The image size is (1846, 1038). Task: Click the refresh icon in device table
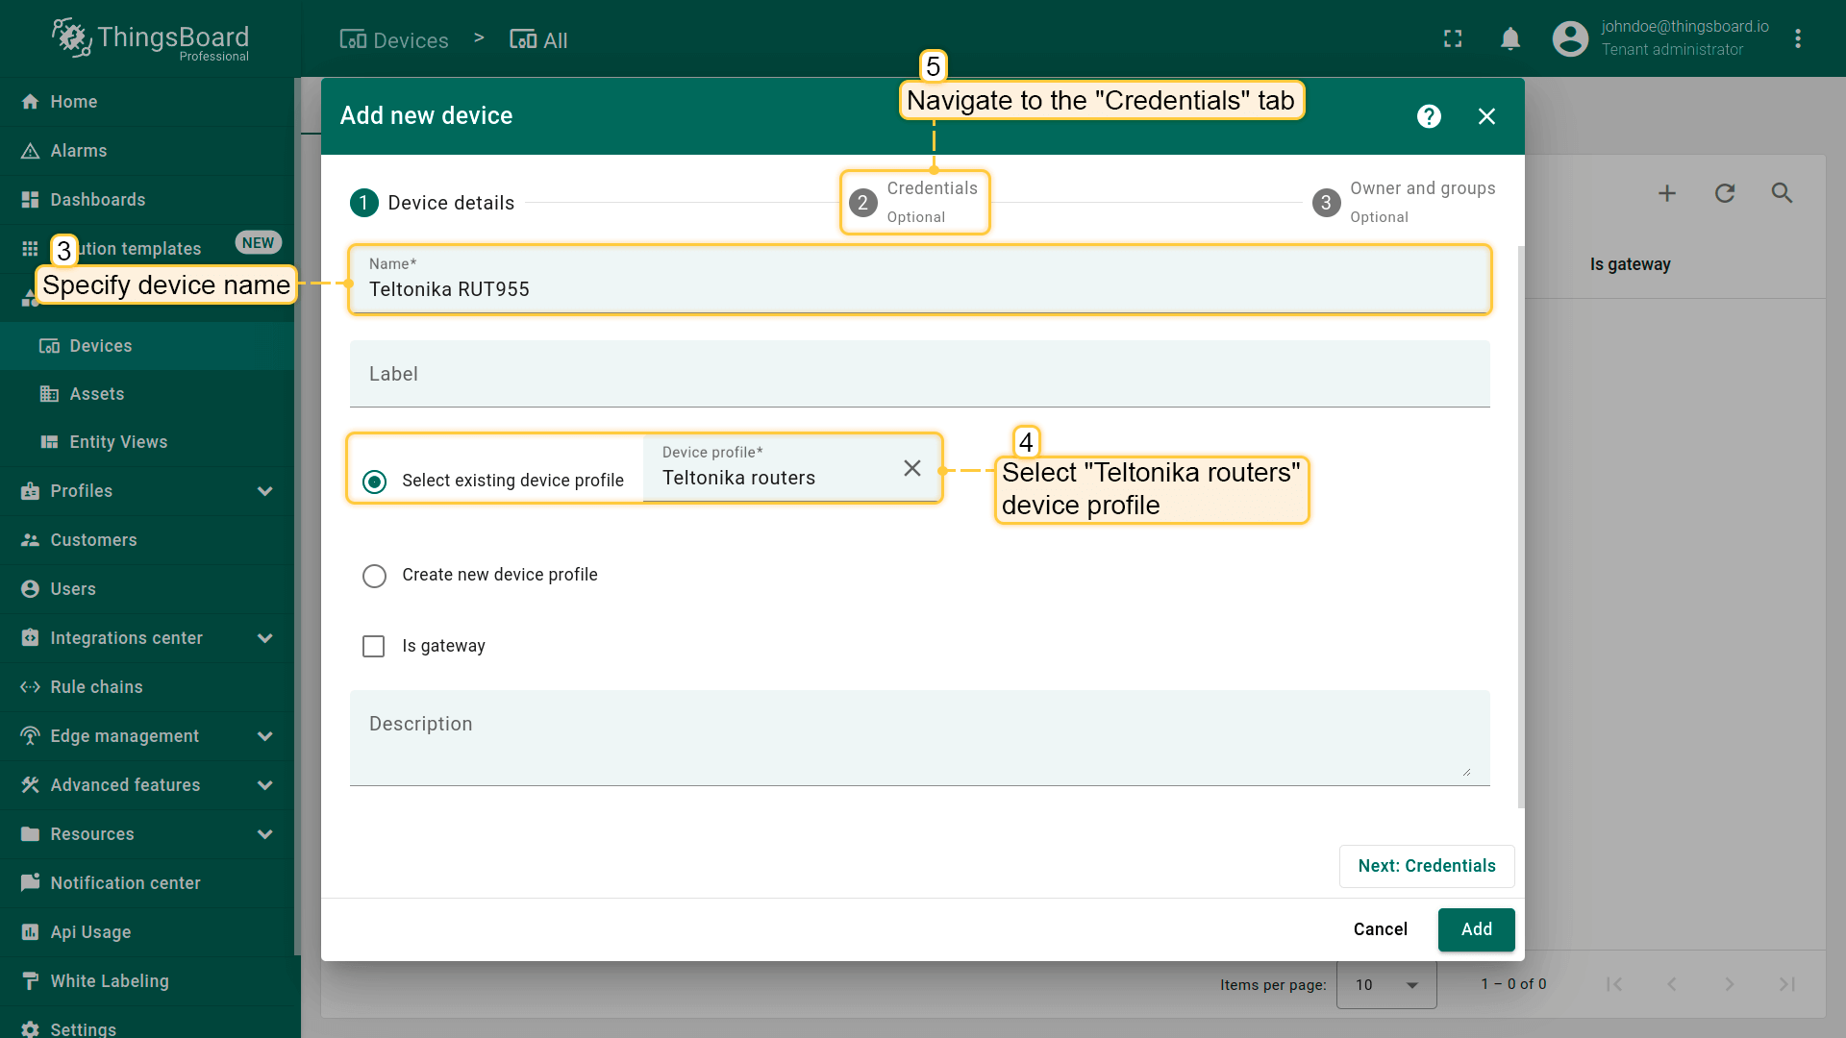(1725, 193)
